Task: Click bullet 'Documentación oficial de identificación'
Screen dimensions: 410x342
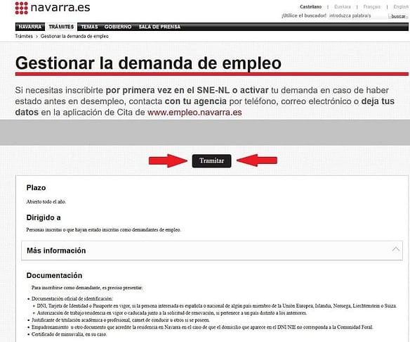Action: (x=72, y=298)
